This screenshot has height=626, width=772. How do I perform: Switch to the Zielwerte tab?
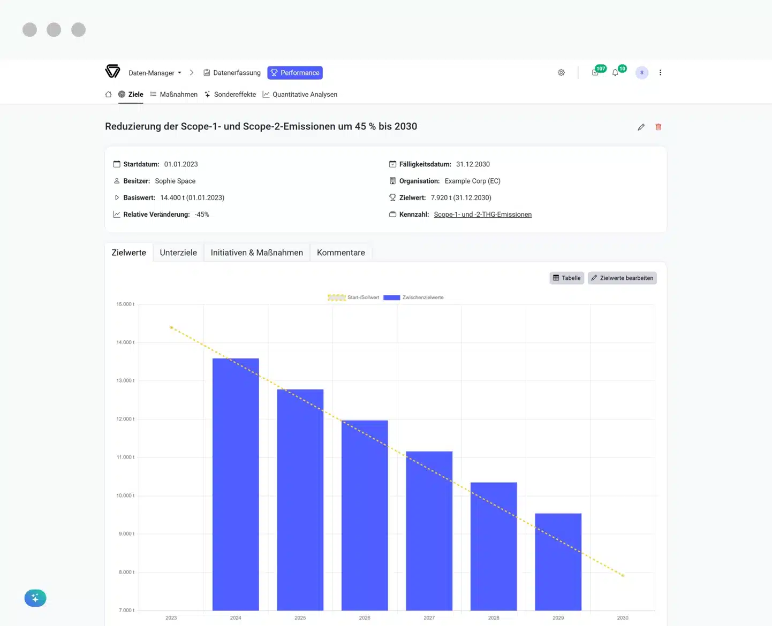(x=128, y=253)
